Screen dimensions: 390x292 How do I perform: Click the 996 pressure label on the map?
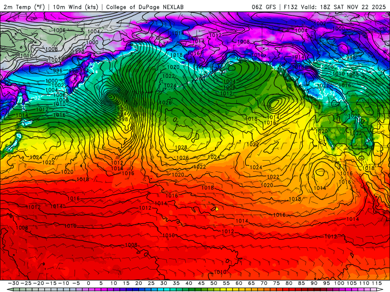click(58, 71)
